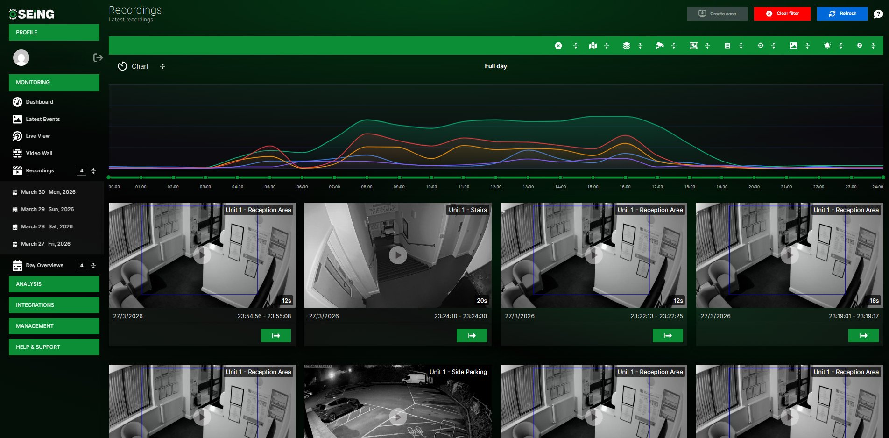Open the map filter in the toolbar
Viewport: 889px width, 438px height.
click(x=592, y=45)
